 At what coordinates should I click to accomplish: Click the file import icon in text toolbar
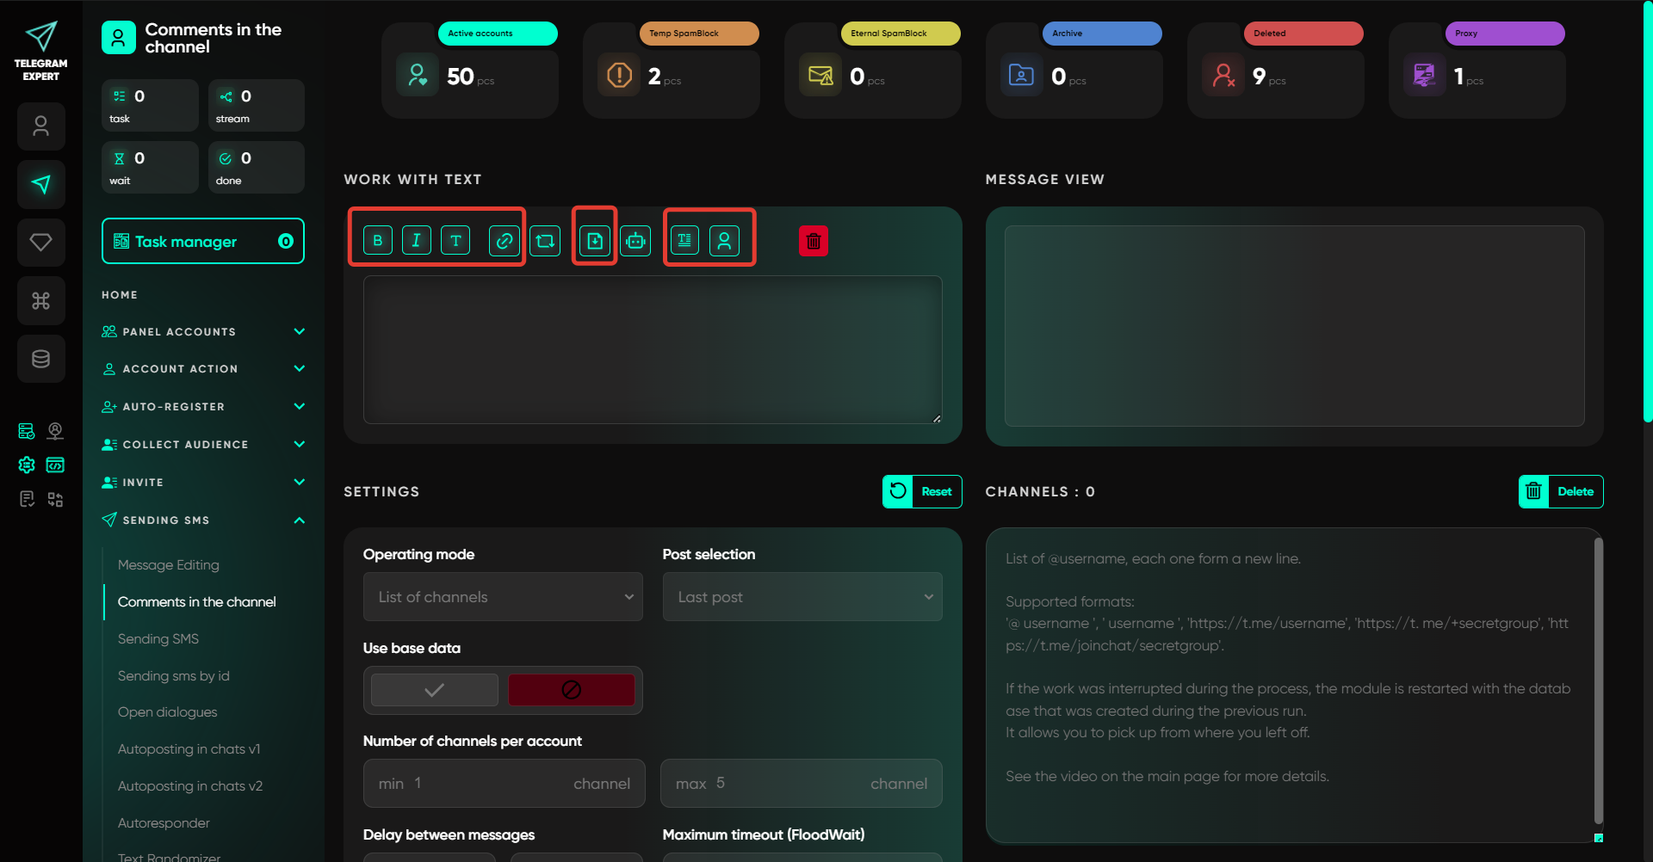pyautogui.click(x=595, y=241)
